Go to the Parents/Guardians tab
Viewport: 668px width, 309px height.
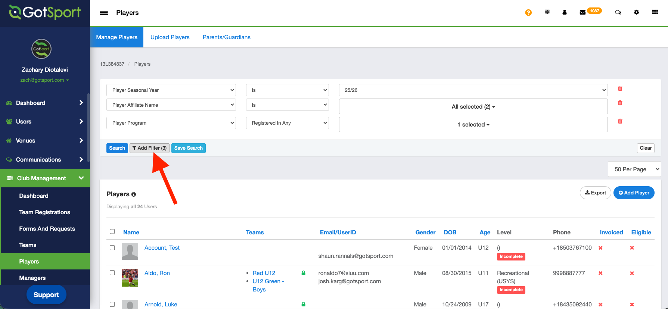click(226, 37)
